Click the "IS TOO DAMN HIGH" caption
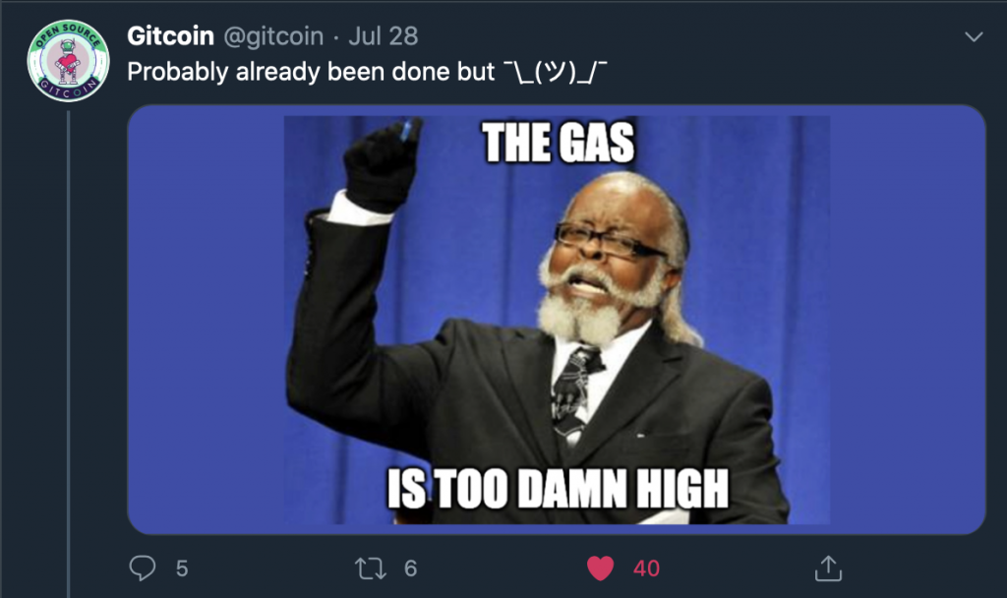This screenshot has width=1007, height=598. pyautogui.click(x=558, y=490)
